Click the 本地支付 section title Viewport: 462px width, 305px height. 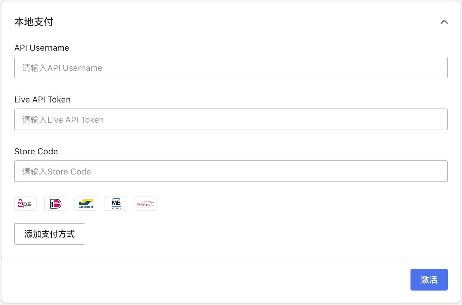(x=34, y=22)
